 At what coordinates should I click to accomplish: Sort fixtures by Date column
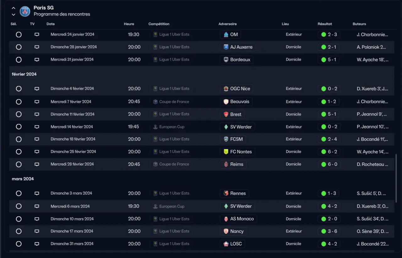tap(51, 24)
